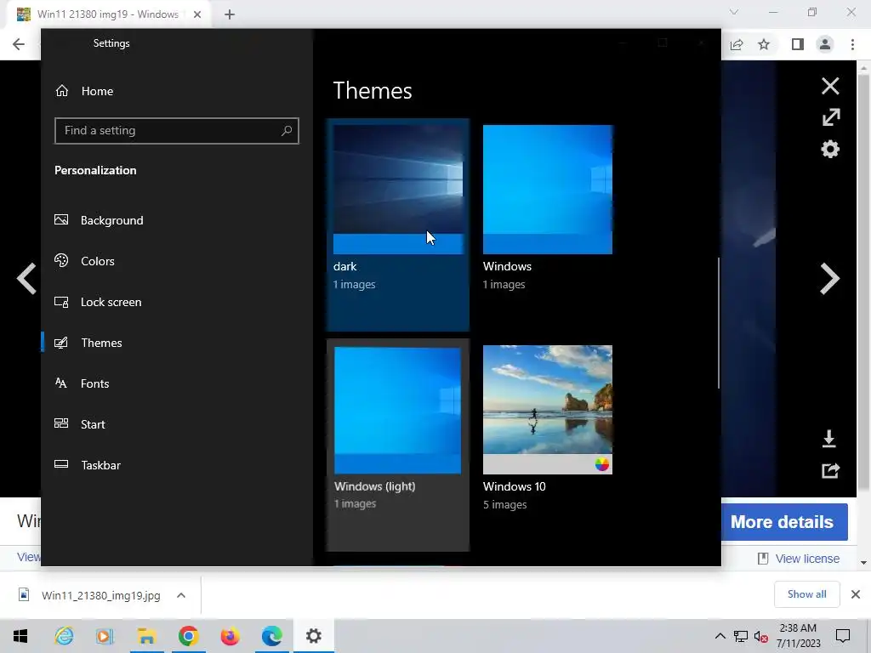This screenshot has width=871, height=653.
Task: Open the Chrome profile avatar menu
Action: pos(825,44)
